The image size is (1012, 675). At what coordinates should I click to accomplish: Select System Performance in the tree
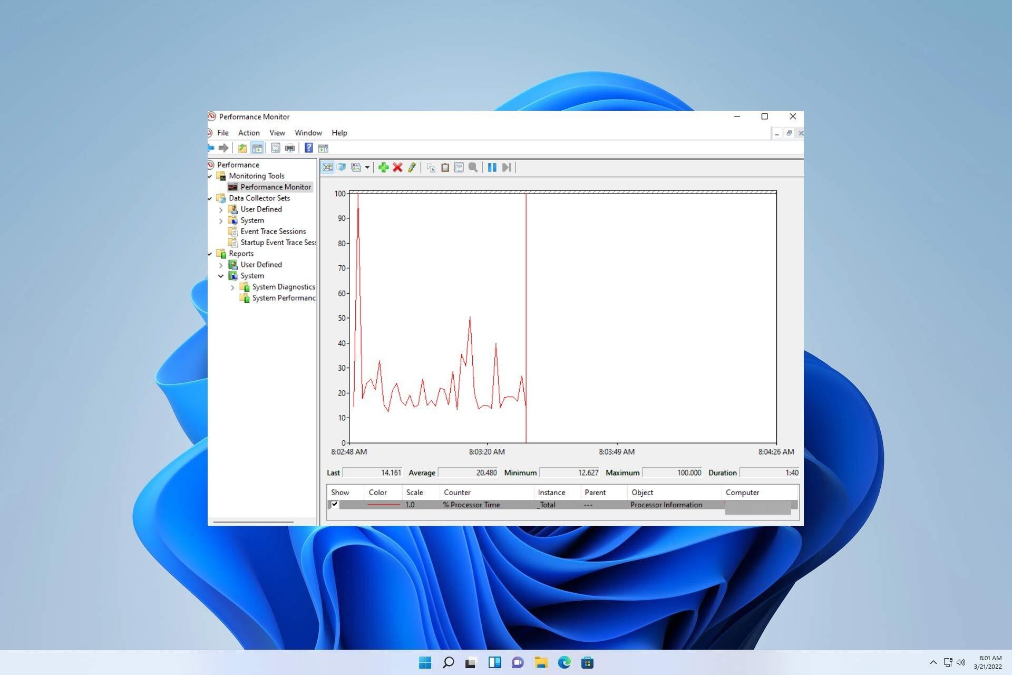[x=284, y=297]
